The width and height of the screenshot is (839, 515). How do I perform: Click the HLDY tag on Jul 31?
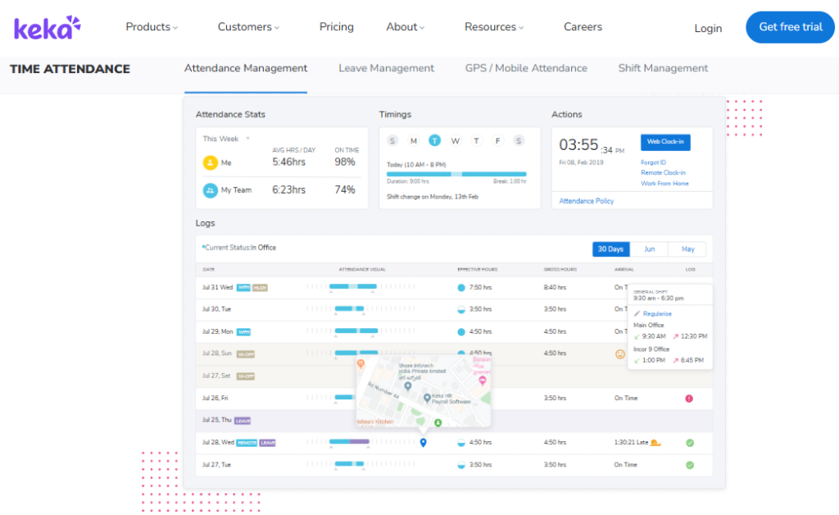coord(260,288)
